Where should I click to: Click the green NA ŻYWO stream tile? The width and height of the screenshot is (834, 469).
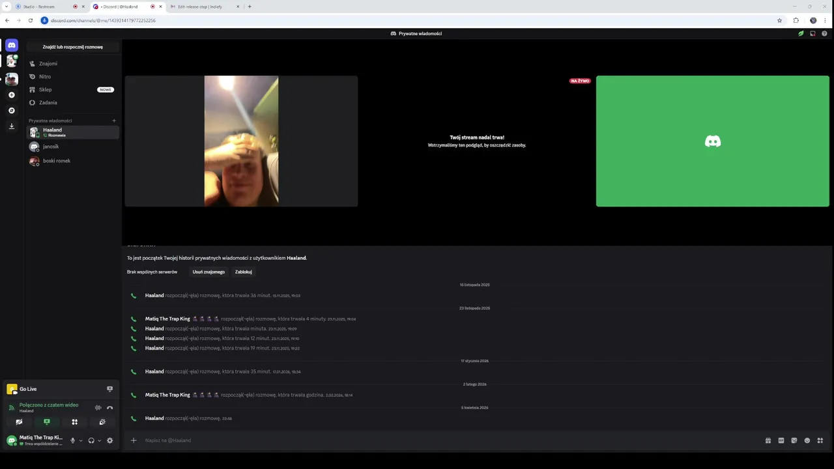pyautogui.click(x=712, y=141)
